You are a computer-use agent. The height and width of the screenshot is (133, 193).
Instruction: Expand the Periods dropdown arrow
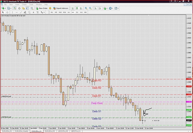[112, 8]
